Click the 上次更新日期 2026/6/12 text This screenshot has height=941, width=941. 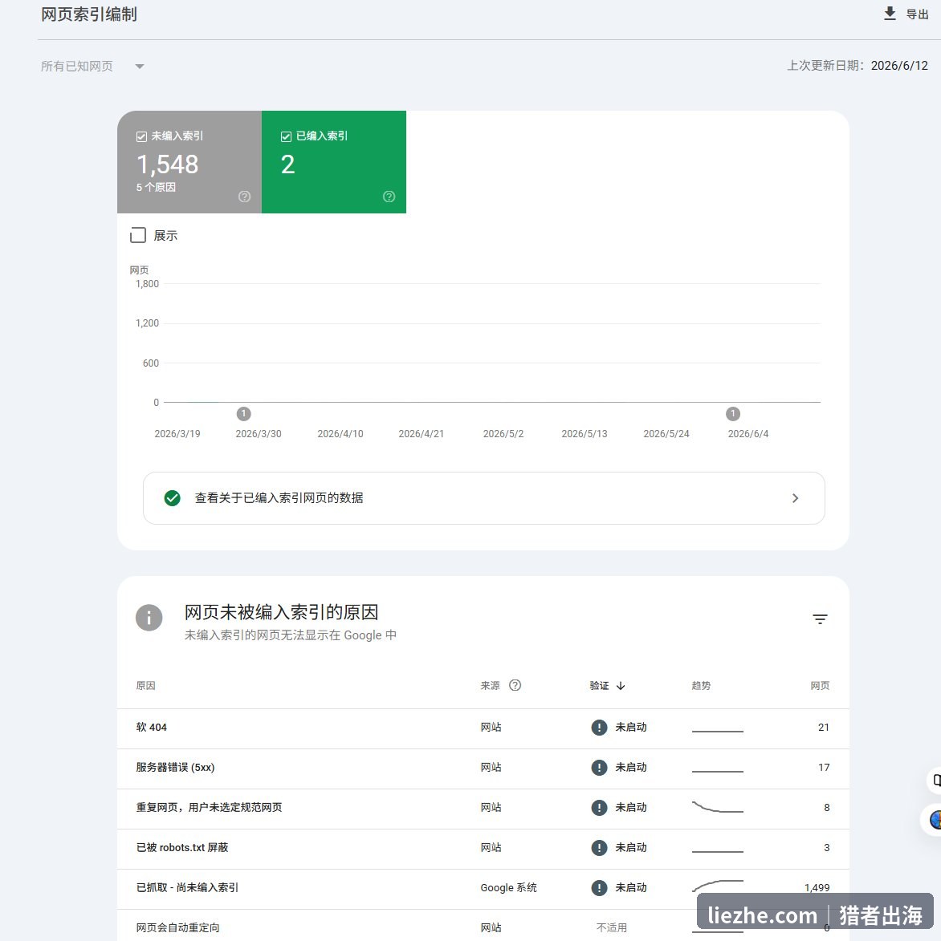pos(857,66)
